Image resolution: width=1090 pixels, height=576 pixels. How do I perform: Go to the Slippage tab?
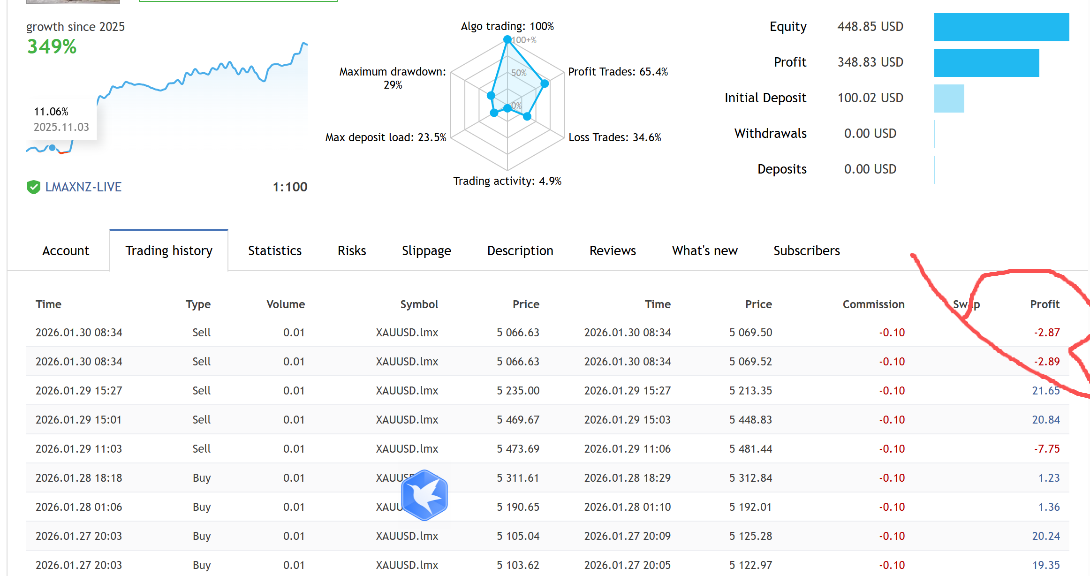[426, 251]
